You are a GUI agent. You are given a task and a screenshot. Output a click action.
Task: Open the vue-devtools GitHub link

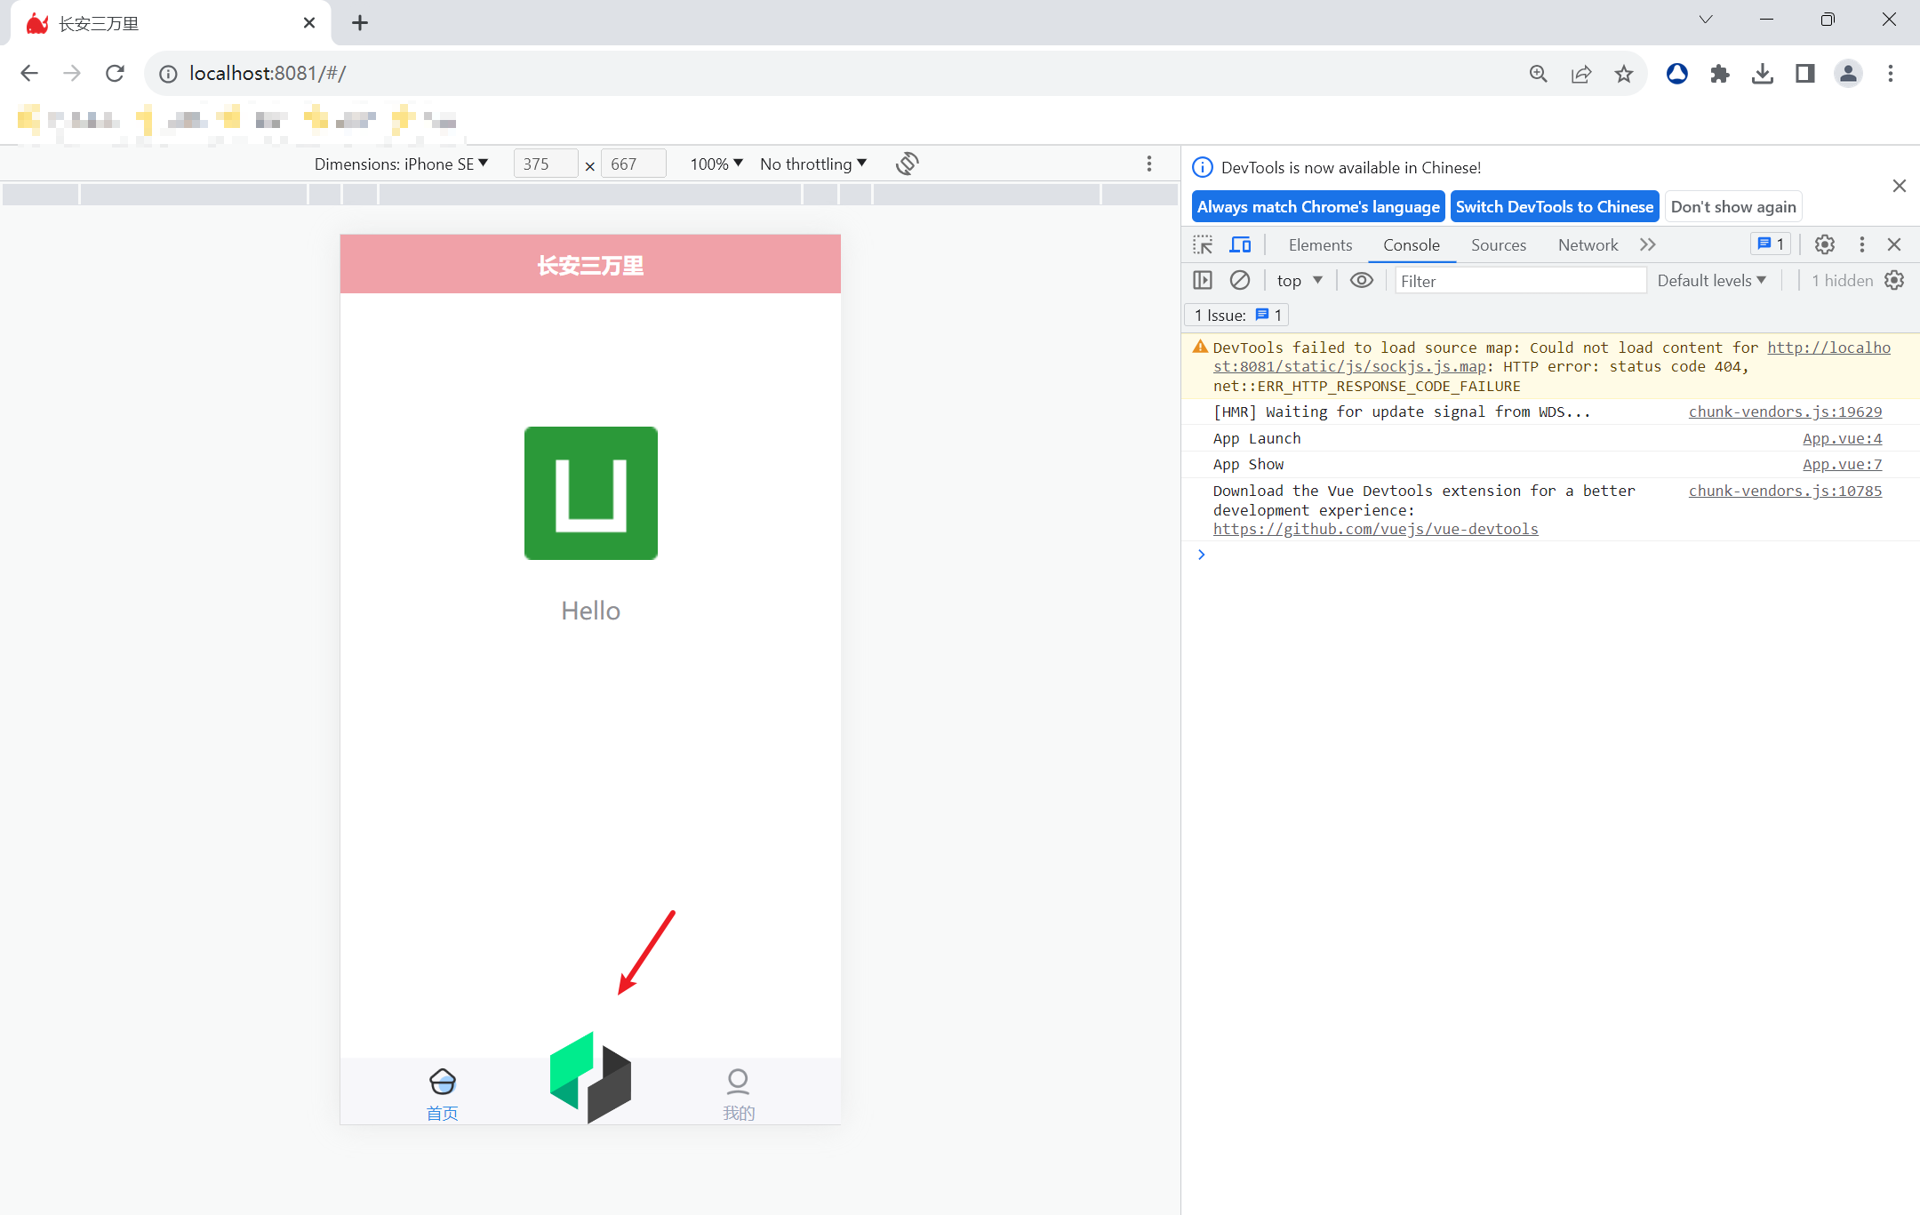[1375, 529]
